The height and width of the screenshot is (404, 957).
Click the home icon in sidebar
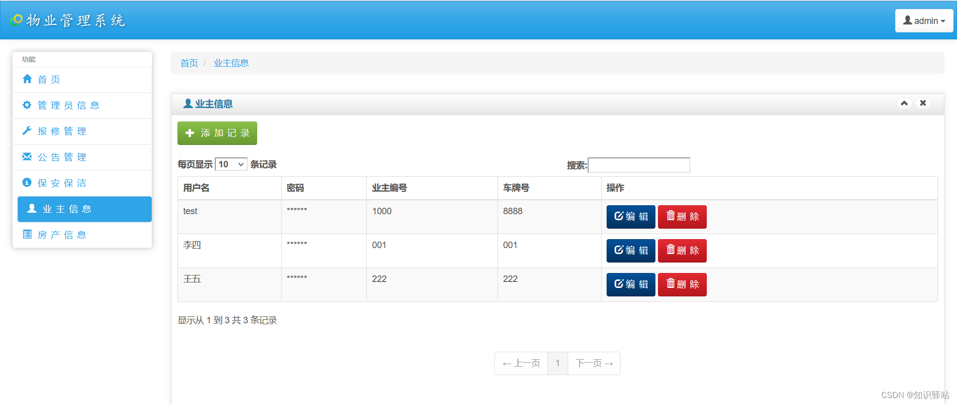(x=27, y=79)
